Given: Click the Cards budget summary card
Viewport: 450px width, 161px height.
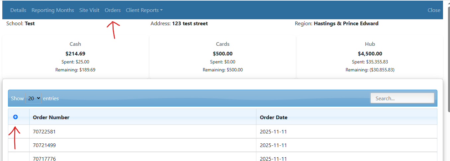Looking at the screenshot, I should point(223,57).
